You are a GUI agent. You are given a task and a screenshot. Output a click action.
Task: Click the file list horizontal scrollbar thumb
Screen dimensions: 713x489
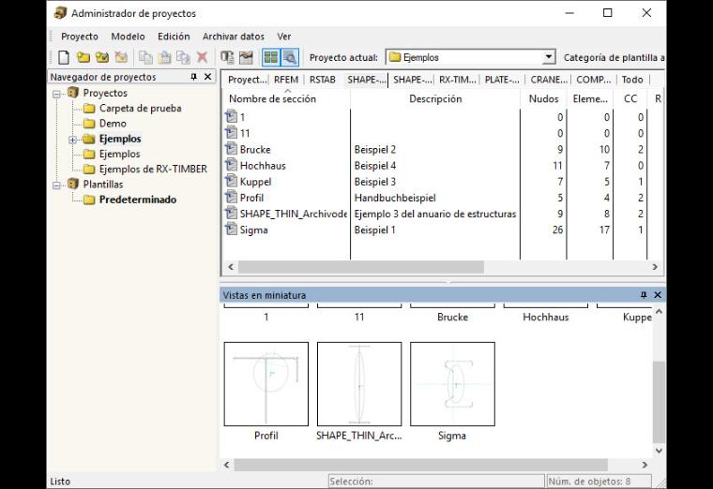(x=360, y=267)
